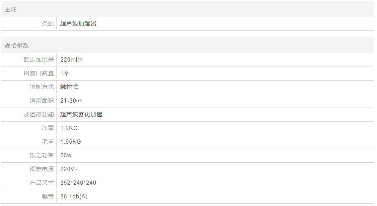Click the 36.1db(A) noise value
This screenshot has height=206, width=377.
74,196
